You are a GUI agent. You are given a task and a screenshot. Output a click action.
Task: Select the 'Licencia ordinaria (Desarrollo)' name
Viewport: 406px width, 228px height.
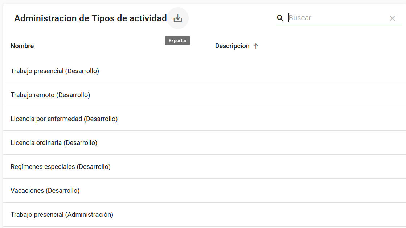click(x=54, y=143)
